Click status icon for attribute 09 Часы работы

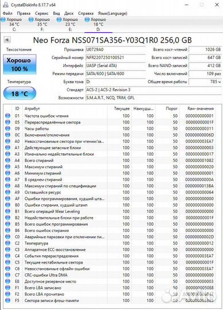[x=7, y=129]
